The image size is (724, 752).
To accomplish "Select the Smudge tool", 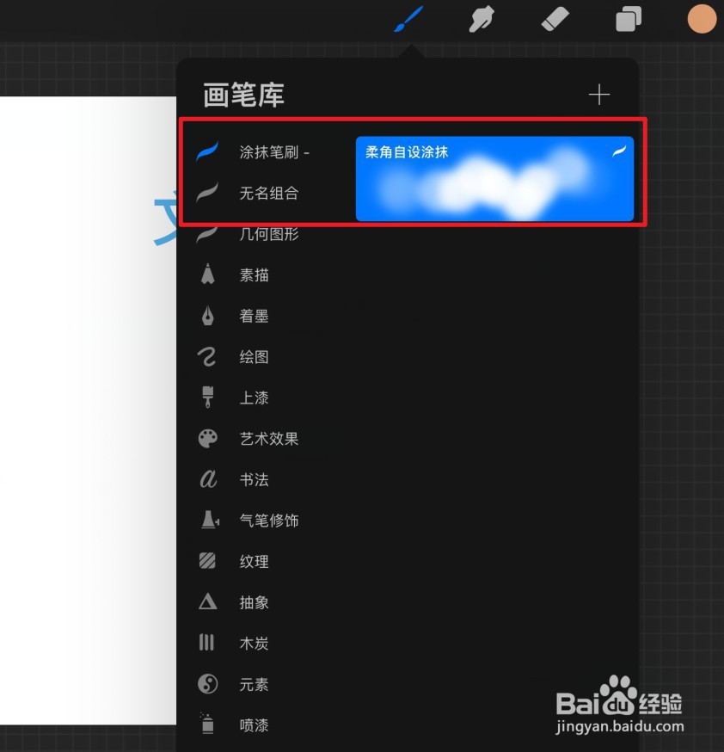I will click(481, 19).
